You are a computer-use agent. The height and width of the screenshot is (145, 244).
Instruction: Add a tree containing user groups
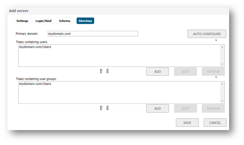pos(157,108)
